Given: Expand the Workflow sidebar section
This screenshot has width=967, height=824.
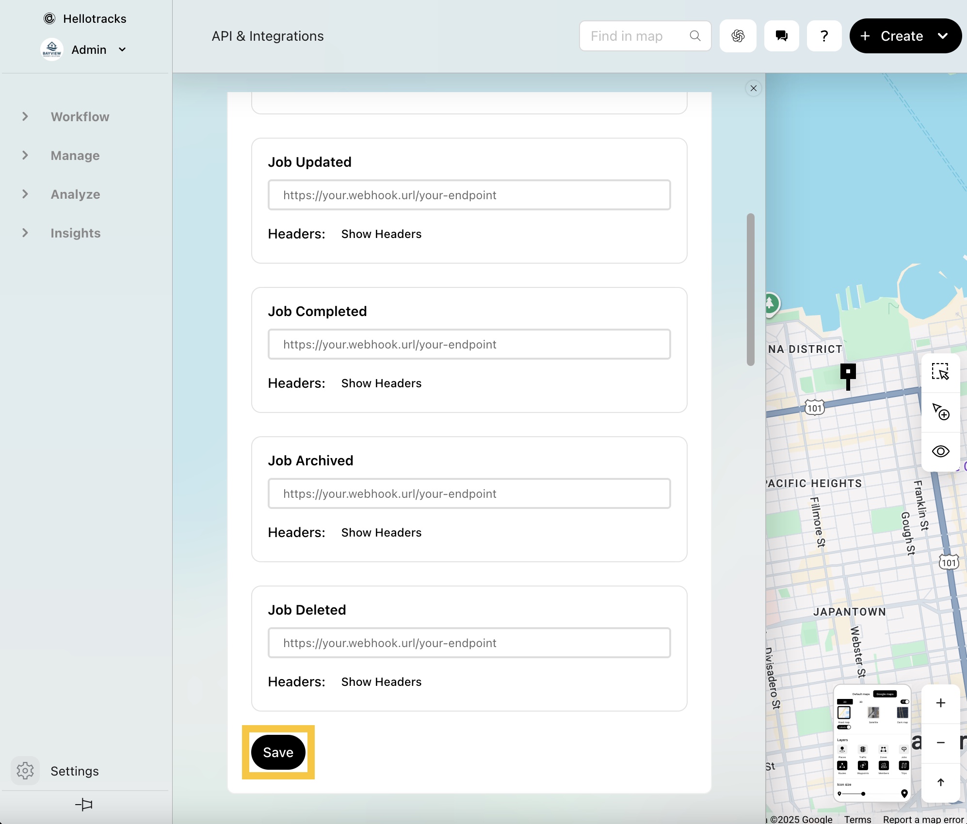Looking at the screenshot, I should coord(80,117).
